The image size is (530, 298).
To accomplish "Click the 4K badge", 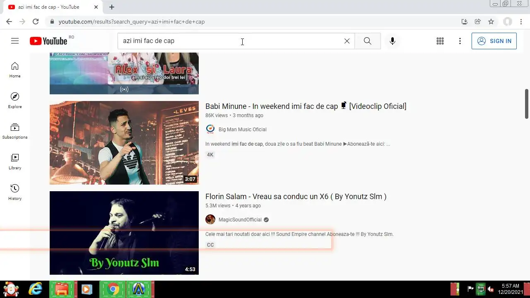I will point(210,155).
